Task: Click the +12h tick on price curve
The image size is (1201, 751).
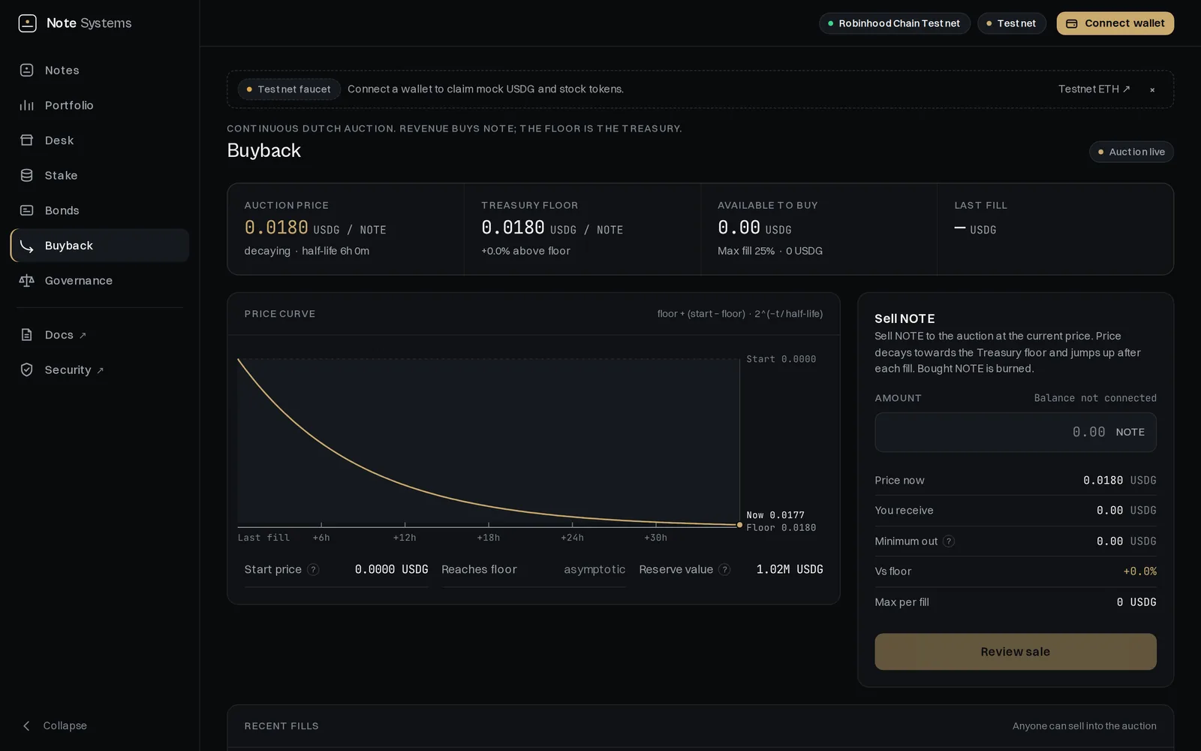Action: 405,538
